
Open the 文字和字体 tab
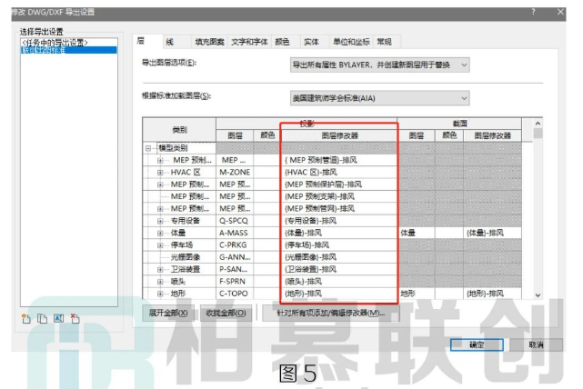coord(249,42)
